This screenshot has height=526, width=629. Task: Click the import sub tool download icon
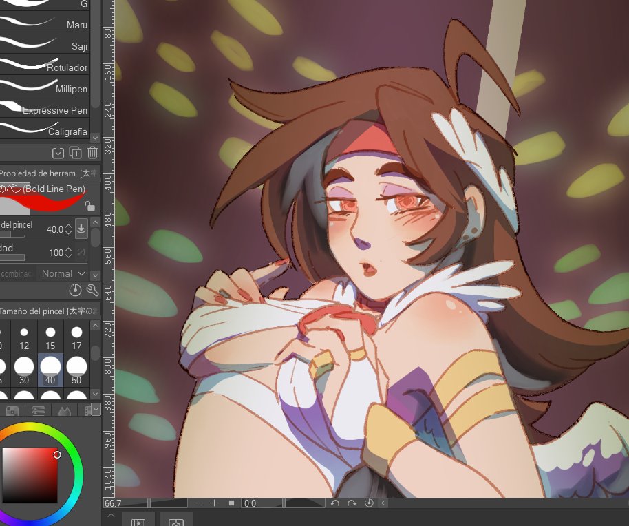58,152
